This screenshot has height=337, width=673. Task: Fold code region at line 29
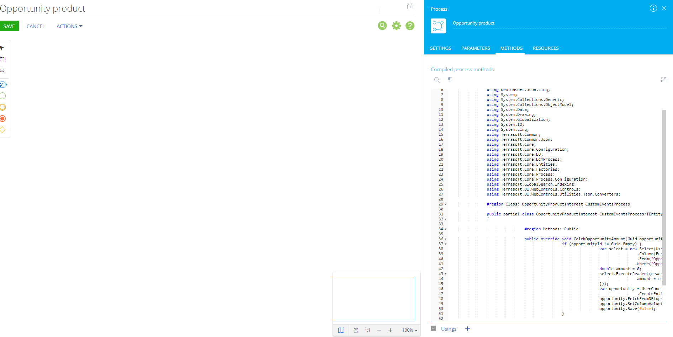click(x=445, y=204)
